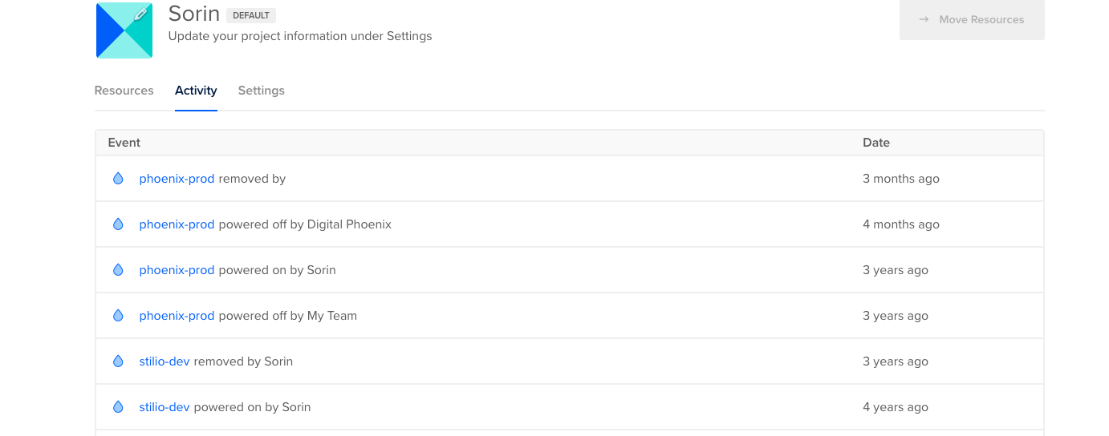Screen dimensions: 1109x436
Task: Click the DEFAULT badge next to Sorin
Action: (x=251, y=15)
